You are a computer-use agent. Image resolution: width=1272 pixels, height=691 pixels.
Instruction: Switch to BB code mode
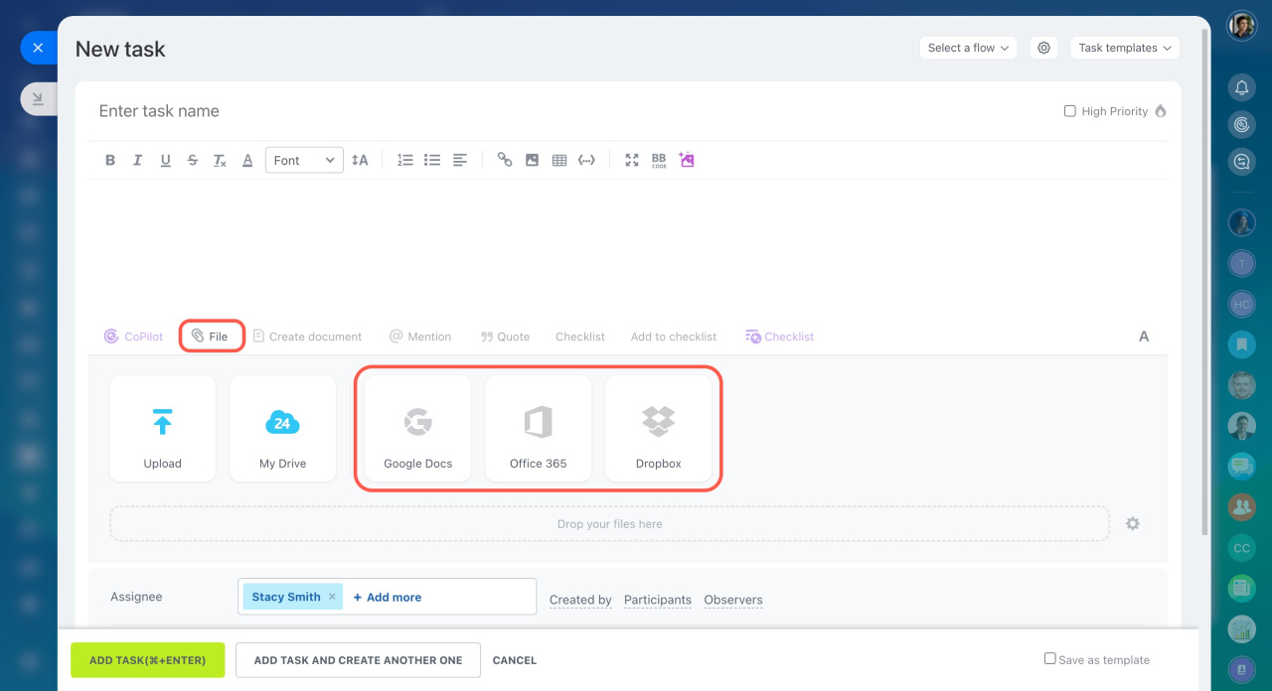[x=659, y=160]
